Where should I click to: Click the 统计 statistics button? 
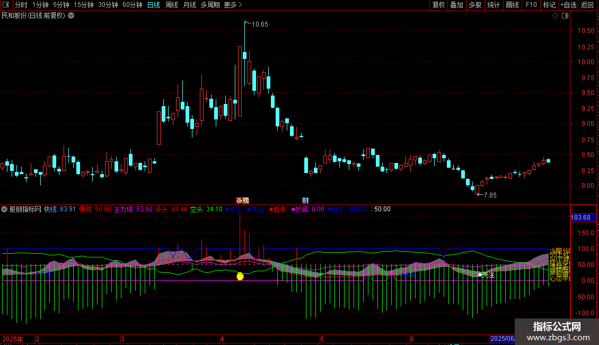coord(494,5)
